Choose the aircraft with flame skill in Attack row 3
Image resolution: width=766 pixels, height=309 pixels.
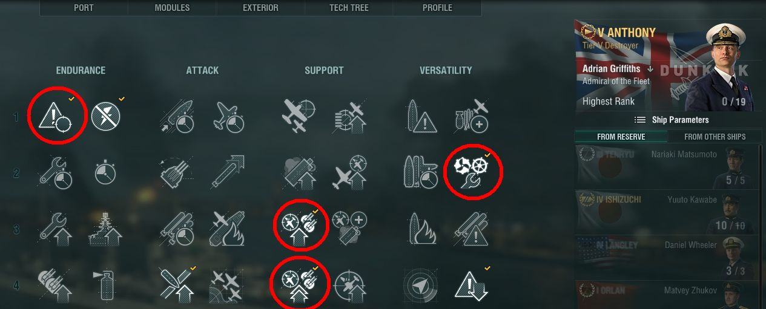pyautogui.click(x=226, y=229)
